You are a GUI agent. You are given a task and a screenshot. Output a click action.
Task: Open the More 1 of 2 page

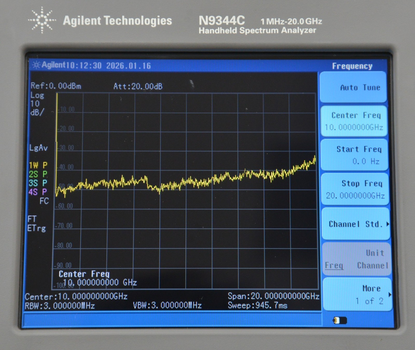[x=357, y=295]
